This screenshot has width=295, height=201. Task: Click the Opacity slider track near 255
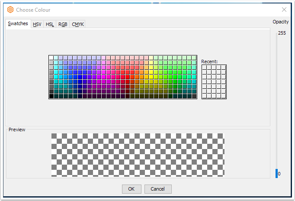[x=276, y=35]
